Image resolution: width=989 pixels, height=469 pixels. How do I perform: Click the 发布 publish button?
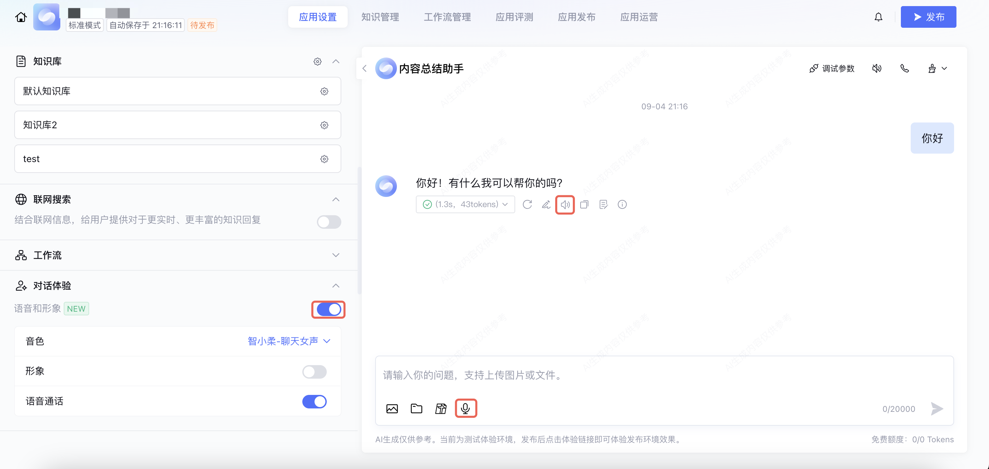pos(928,17)
